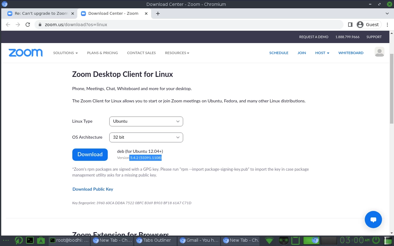Open Plans & Pricing

(103, 53)
